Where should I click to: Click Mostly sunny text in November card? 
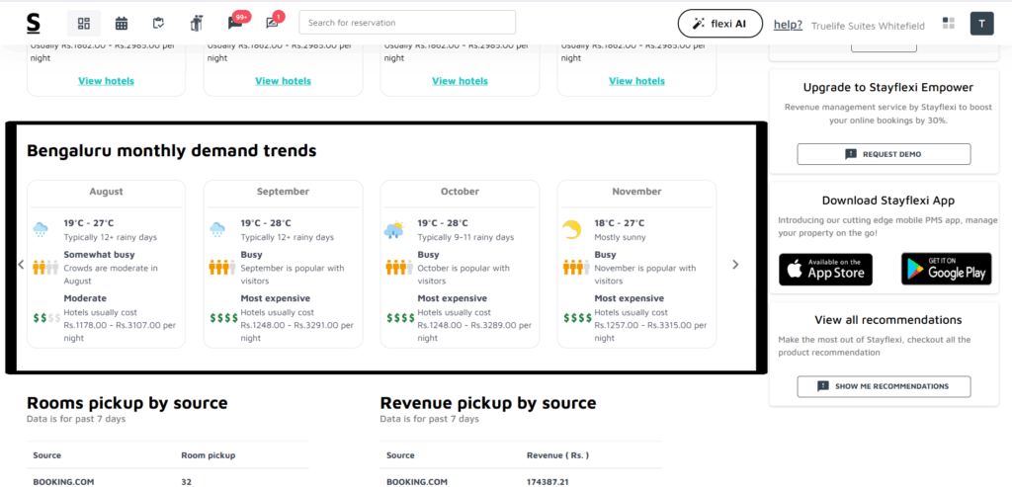pyautogui.click(x=621, y=237)
